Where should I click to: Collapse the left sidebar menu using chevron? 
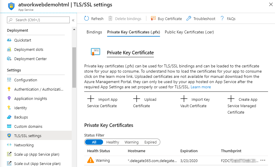(x=73, y=20)
